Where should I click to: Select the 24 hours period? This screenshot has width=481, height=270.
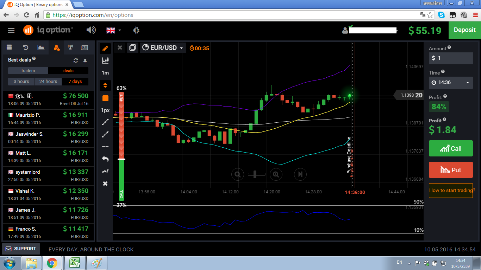tap(48, 82)
